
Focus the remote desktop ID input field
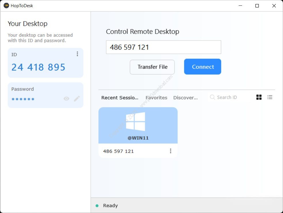tap(163, 47)
